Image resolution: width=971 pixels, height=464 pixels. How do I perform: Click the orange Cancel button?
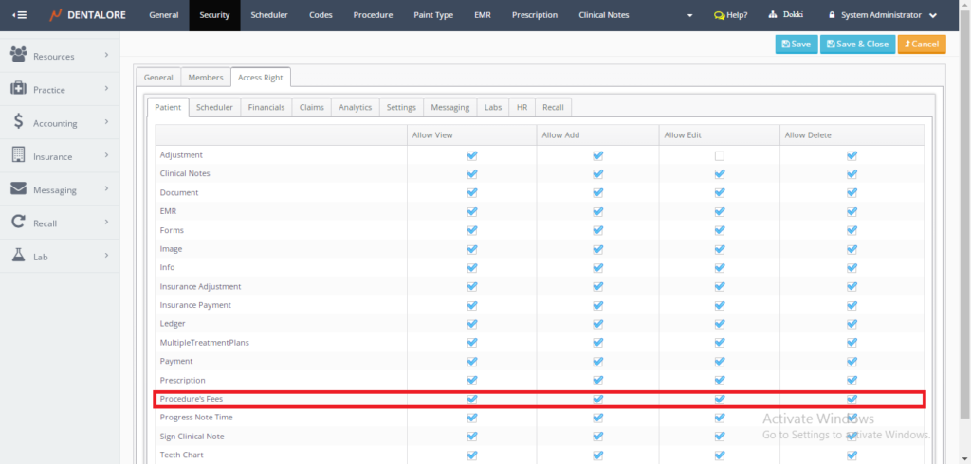pos(921,45)
